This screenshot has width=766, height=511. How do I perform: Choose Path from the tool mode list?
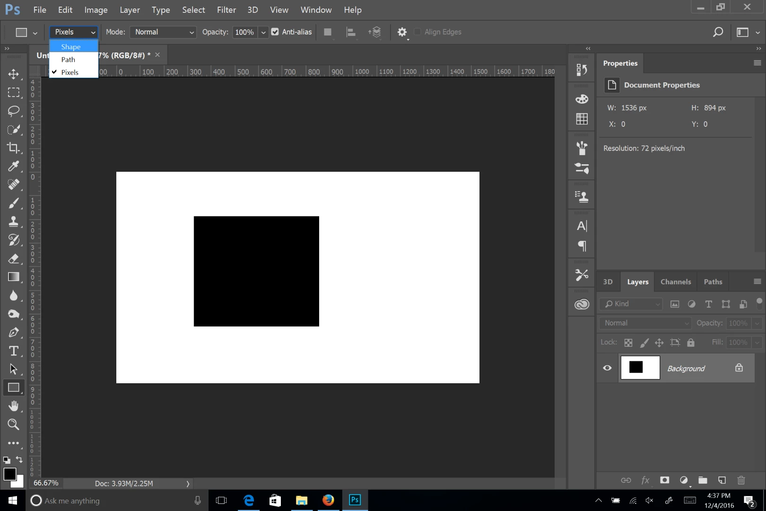click(74, 60)
